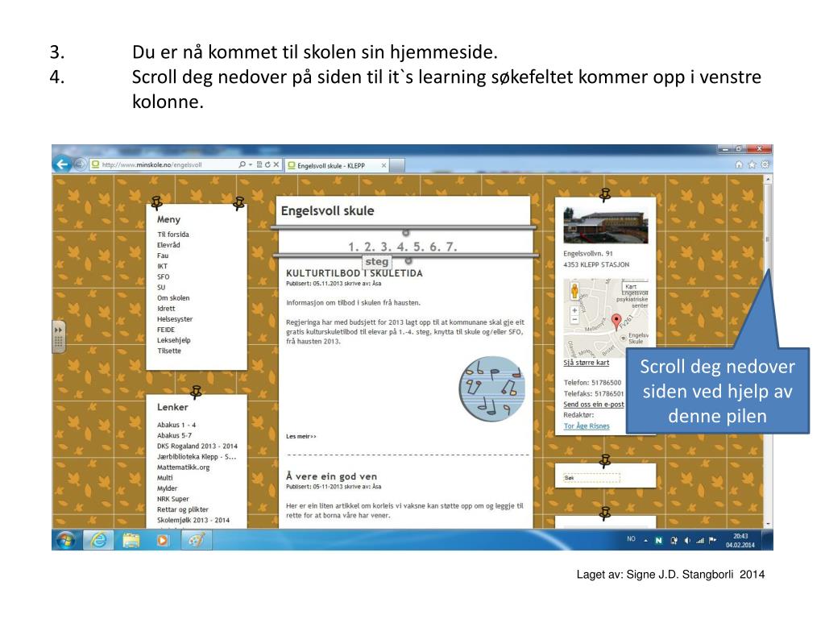The width and height of the screenshot is (825, 619).
Task: Open the KULTURTILBOD I SKULETIDA article heading
Action: tap(354, 273)
